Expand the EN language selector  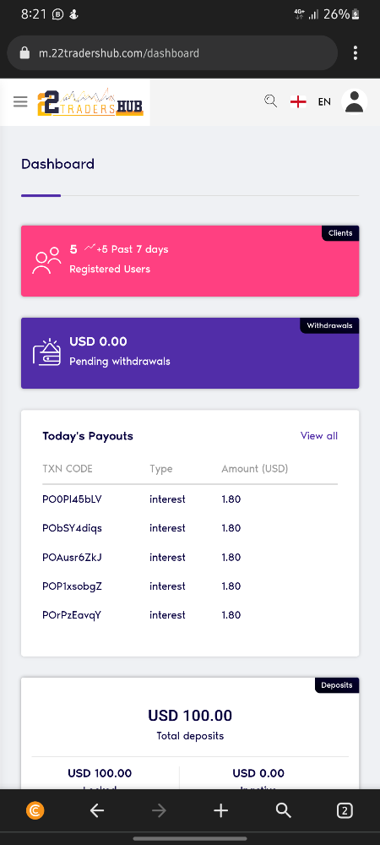pyautogui.click(x=324, y=101)
